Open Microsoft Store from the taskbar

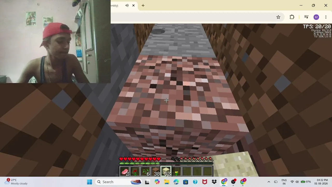point(185,182)
